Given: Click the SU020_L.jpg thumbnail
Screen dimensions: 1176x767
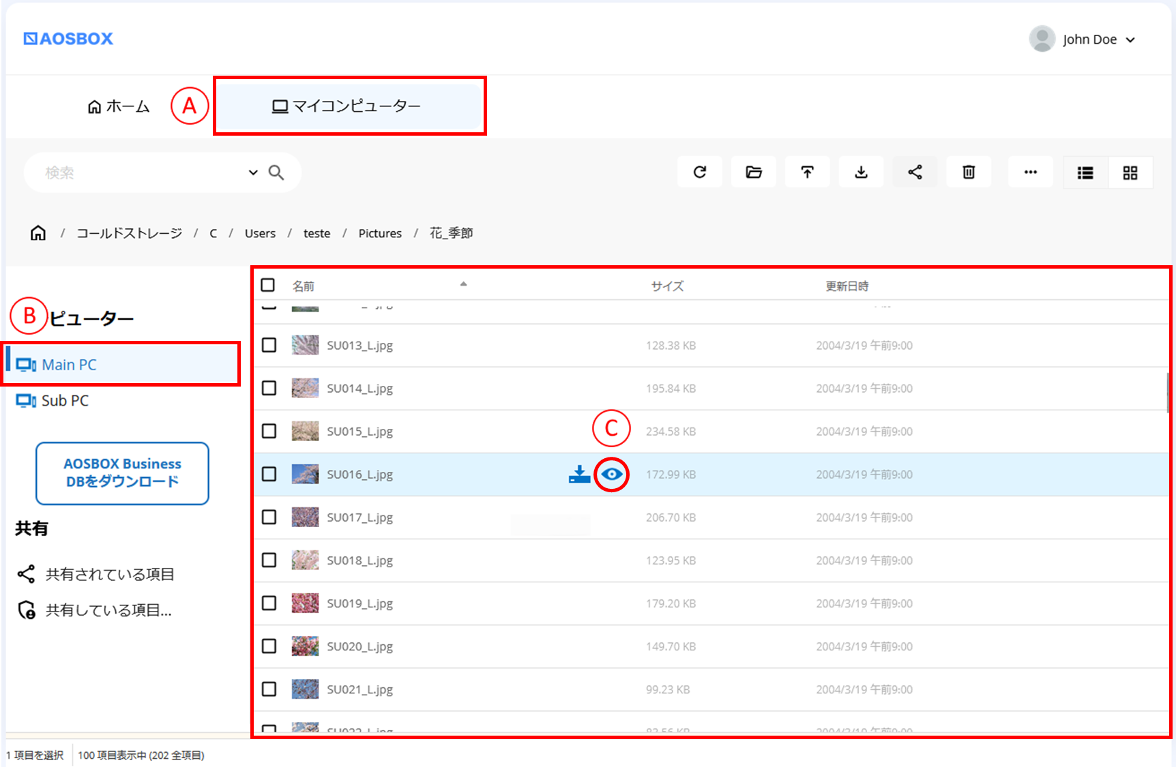Looking at the screenshot, I should pyautogui.click(x=305, y=646).
